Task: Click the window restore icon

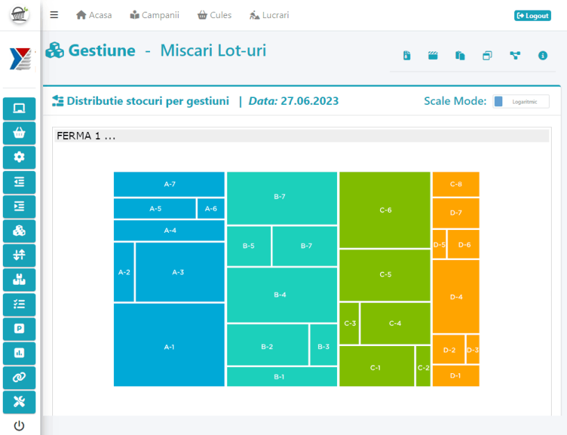Action: tap(487, 56)
